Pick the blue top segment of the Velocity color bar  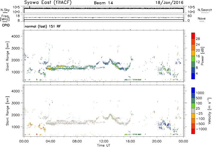193,90
